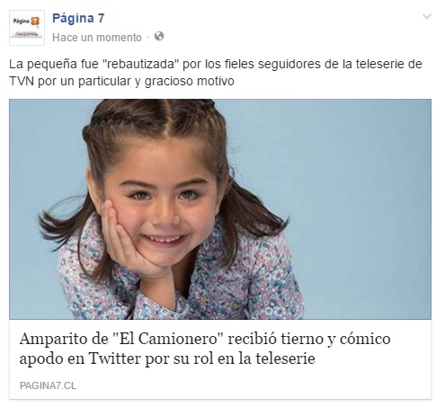
Task: Click the caption line 'TVN por un particular'
Action: click(x=121, y=81)
